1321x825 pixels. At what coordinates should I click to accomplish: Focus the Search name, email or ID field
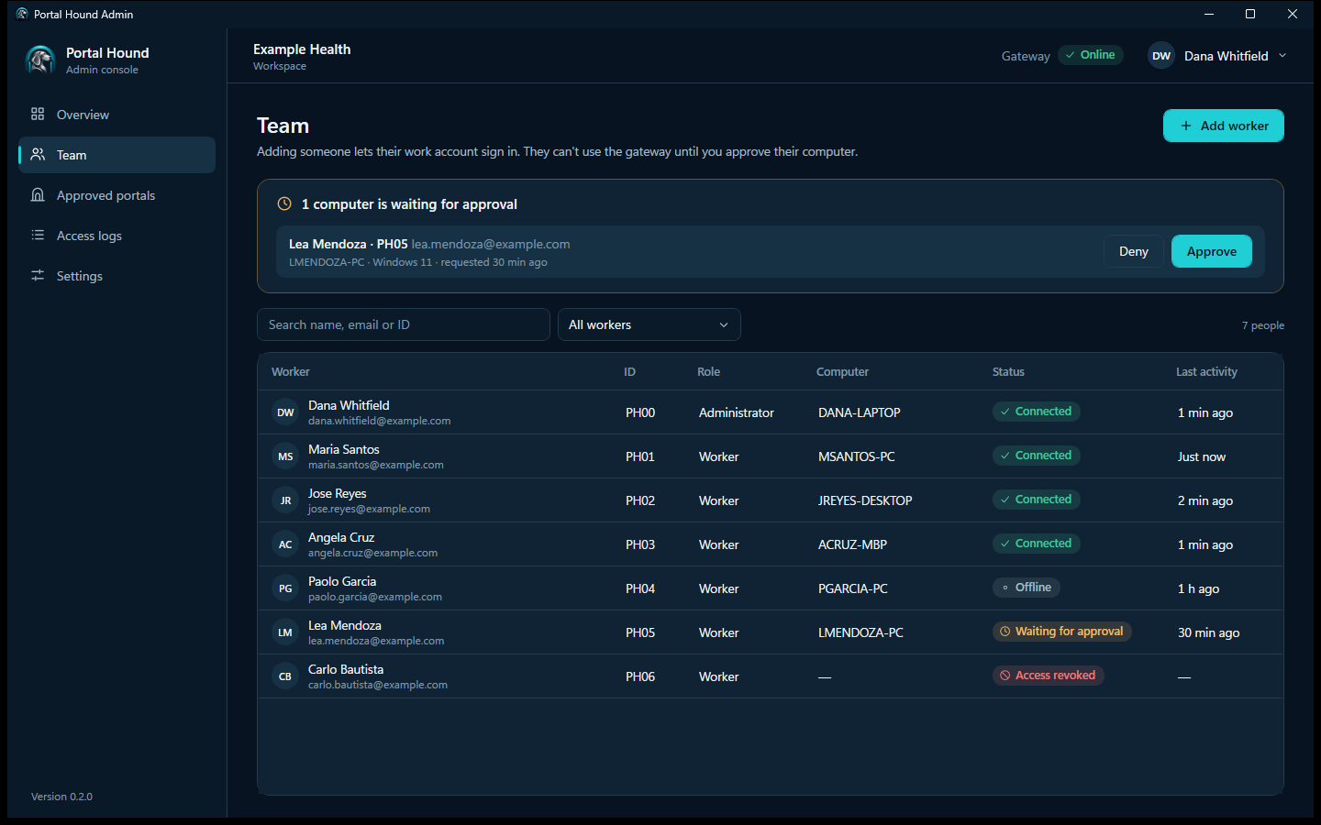point(404,324)
